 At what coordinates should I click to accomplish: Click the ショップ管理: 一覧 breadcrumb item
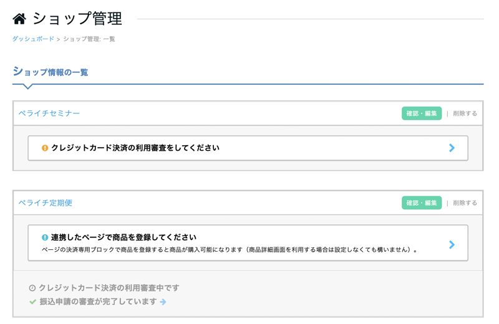(x=89, y=39)
